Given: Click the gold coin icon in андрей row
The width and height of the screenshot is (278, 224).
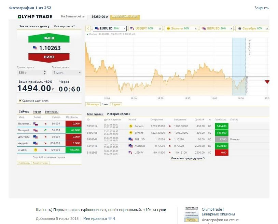Looking at the screenshot, I should (x=36, y=150).
